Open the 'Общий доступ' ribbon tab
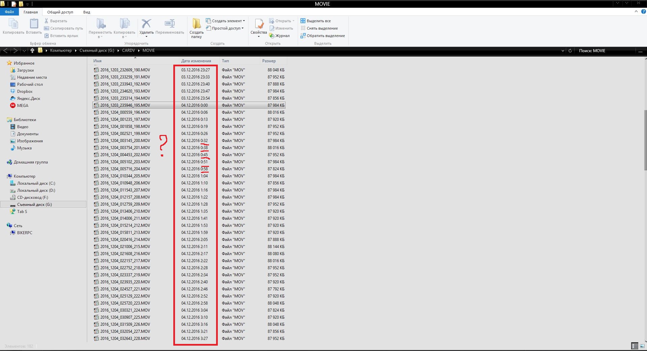647x351 pixels. [x=60, y=12]
